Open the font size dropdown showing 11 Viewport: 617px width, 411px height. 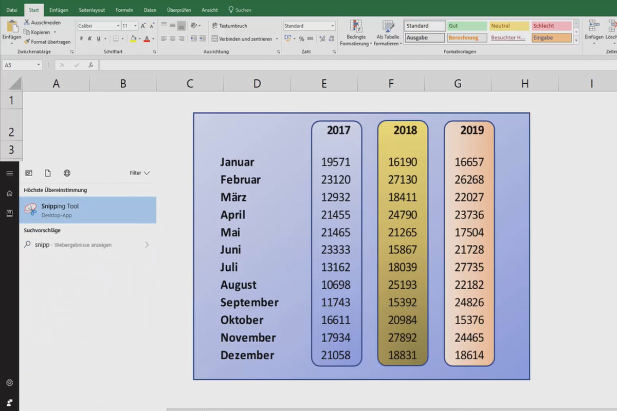pyautogui.click(x=129, y=26)
